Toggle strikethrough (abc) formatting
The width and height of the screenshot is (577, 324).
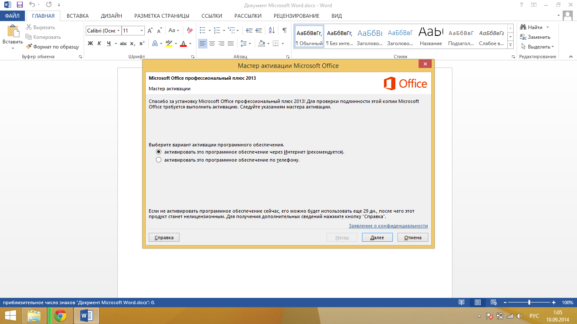[123, 43]
